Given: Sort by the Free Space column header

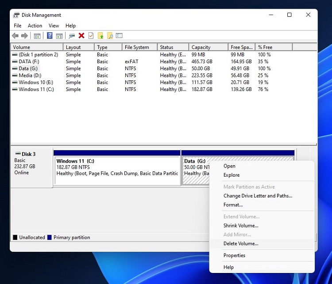Looking at the screenshot, I should tap(242, 47).
